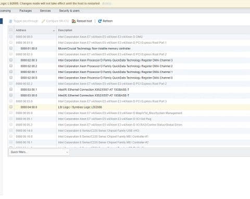Select address 0000:02:00.2 cell
The image size is (250, 199).
[x=29, y=66]
